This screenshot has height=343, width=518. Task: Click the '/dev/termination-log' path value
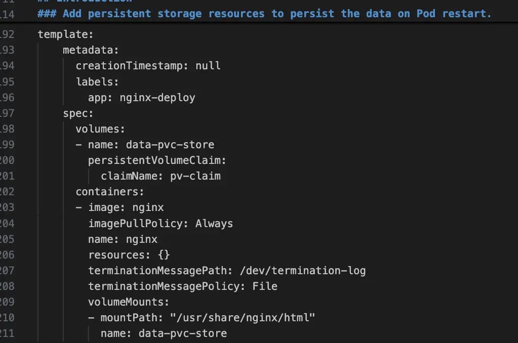pyautogui.click(x=303, y=271)
